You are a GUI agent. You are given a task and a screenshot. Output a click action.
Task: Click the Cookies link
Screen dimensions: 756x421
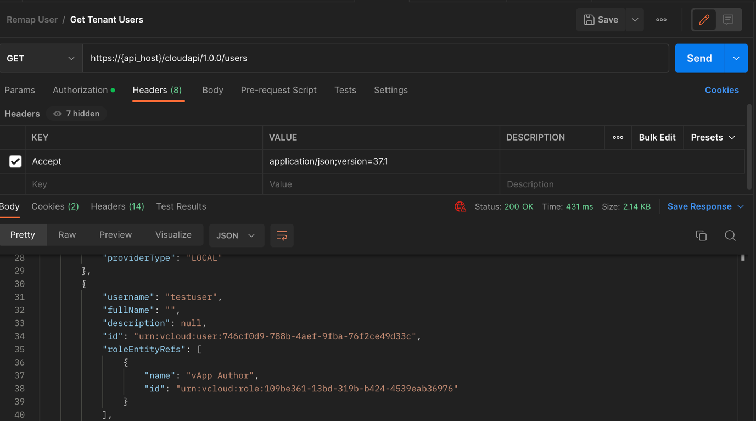(x=721, y=90)
